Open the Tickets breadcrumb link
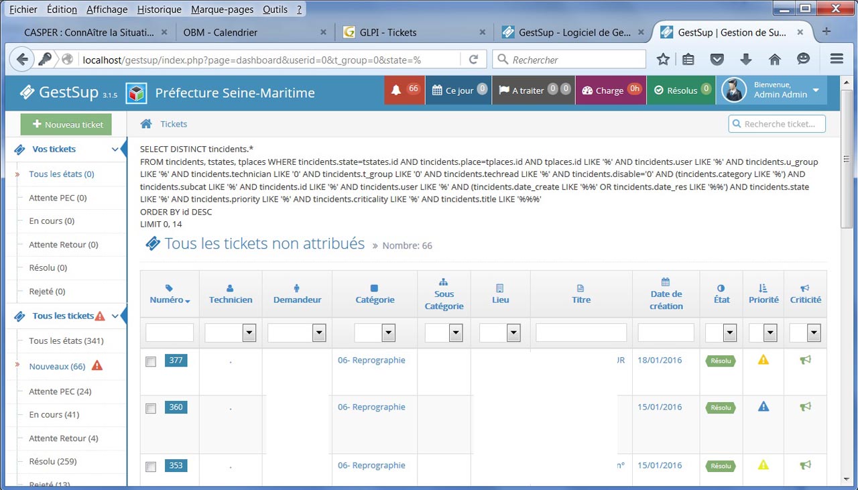Viewport: 858px width, 490px height. point(174,124)
